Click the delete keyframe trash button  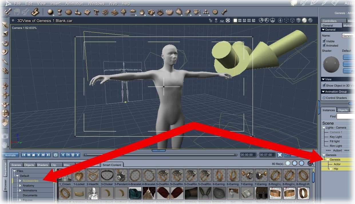click(x=73, y=155)
